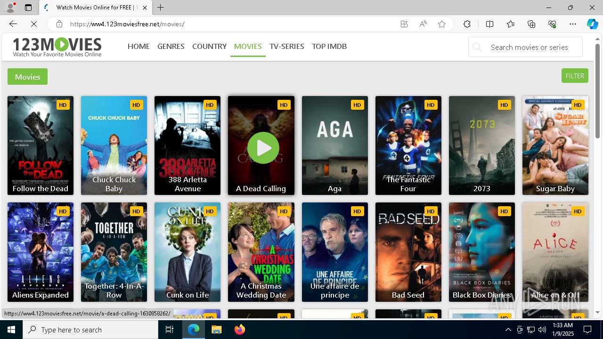Launch Copilot sidebar
The height and width of the screenshot is (339, 603).
point(592,24)
